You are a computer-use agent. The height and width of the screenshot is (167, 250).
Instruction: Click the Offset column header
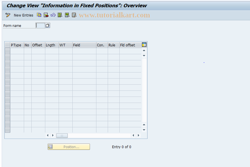click(38, 45)
